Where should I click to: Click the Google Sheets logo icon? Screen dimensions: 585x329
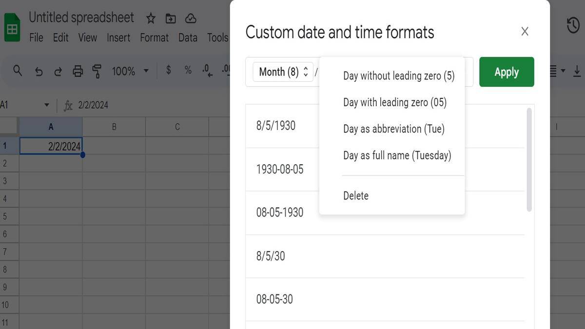pyautogui.click(x=12, y=27)
